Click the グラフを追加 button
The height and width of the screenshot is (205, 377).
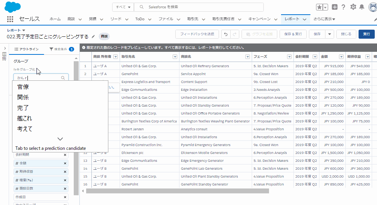point(260,34)
